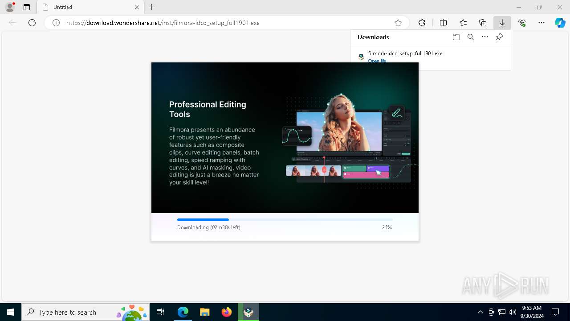
Task: Search downloads in Downloads panel
Action: click(471, 37)
